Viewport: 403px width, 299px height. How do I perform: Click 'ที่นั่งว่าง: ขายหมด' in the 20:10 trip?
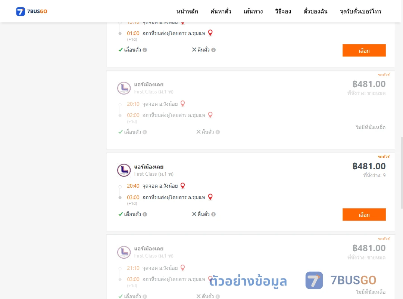366,93
